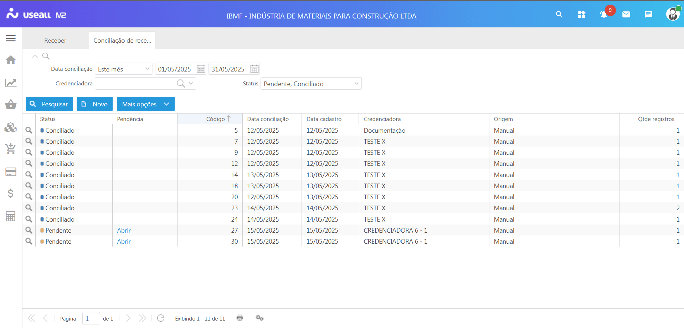Sort by Data cadastro column header

pyautogui.click(x=330, y=119)
